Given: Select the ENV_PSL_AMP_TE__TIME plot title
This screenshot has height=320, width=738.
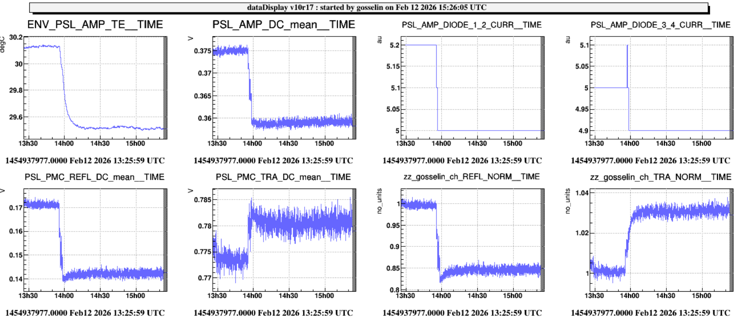Looking at the screenshot, I should coord(95,25).
